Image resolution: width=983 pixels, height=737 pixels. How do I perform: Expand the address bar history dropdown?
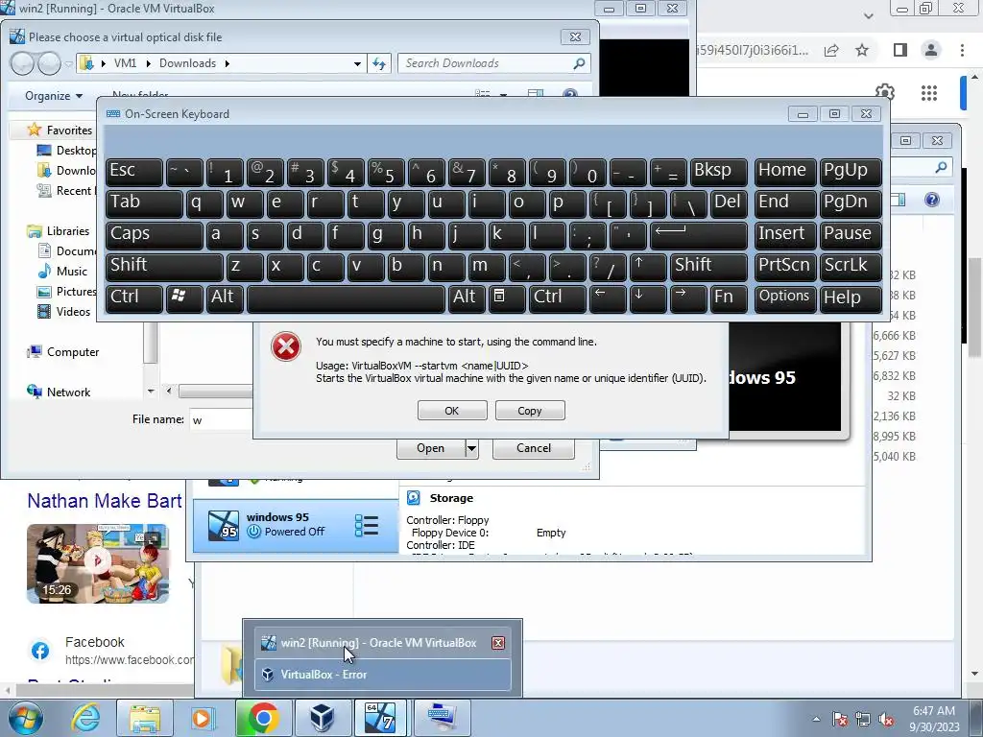coord(357,63)
